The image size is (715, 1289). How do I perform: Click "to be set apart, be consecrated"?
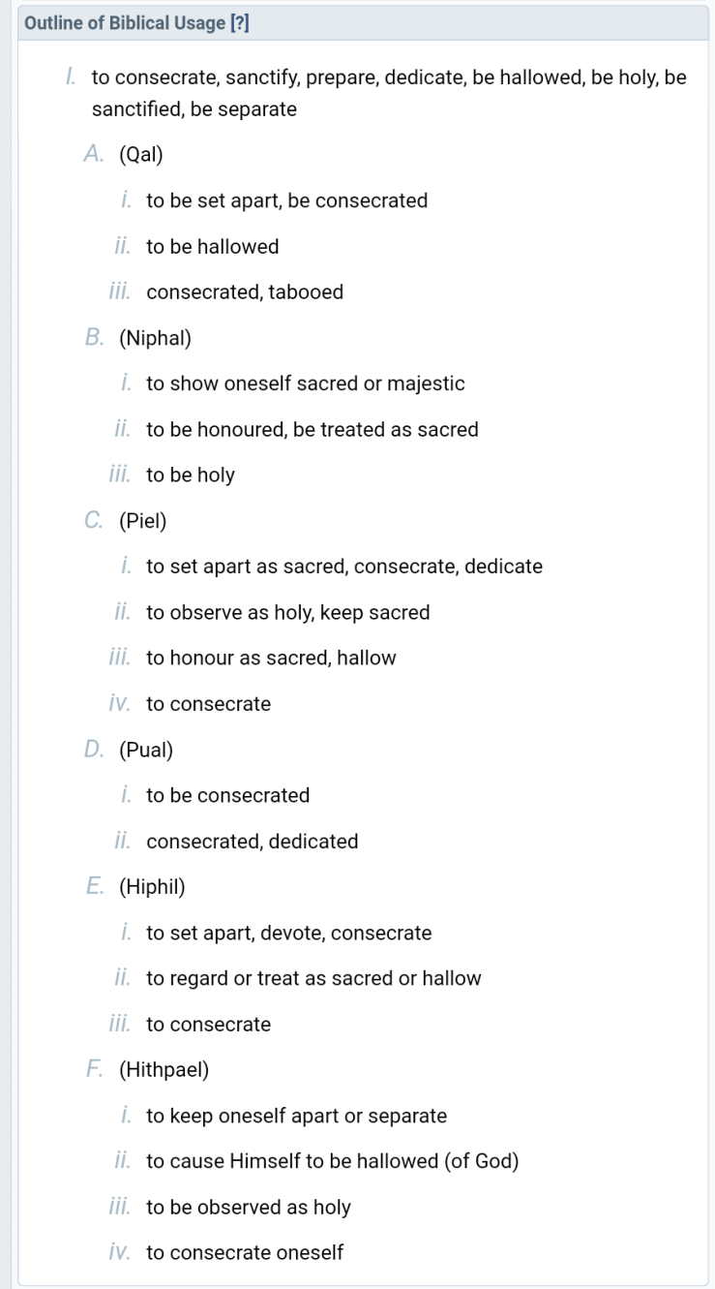click(x=286, y=200)
